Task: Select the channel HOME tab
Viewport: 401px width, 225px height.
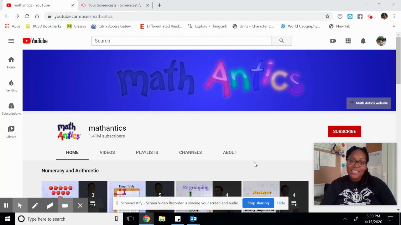Action: click(x=72, y=152)
